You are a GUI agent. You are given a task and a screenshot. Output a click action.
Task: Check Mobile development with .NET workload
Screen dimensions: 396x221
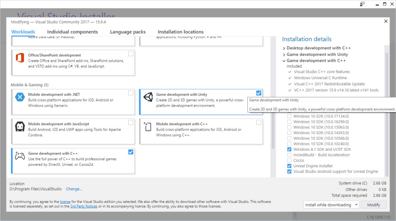[x=131, y=93]
